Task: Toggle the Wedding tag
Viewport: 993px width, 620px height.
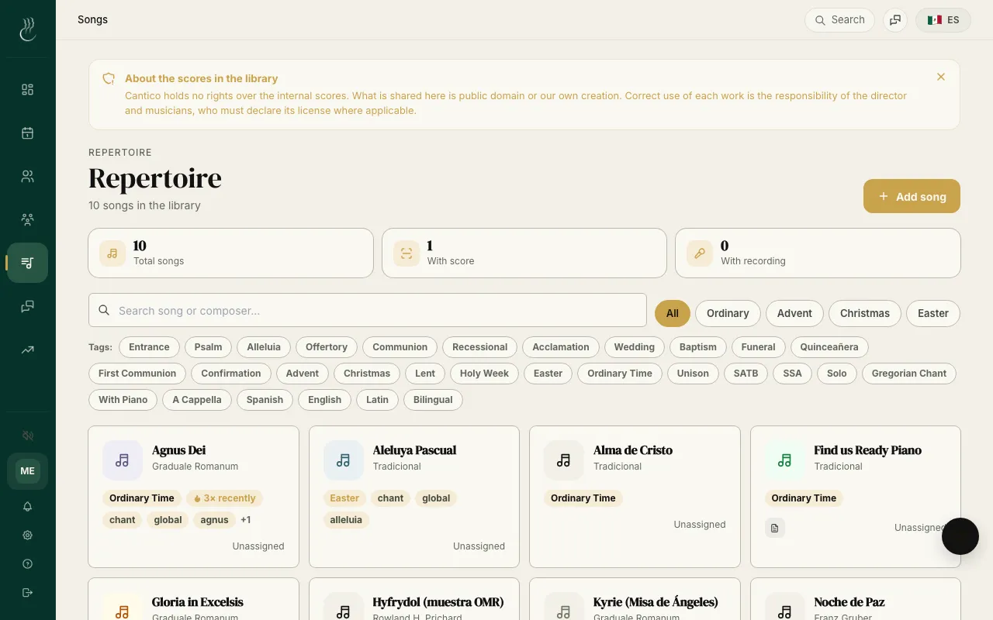Action: pos(635,347)
